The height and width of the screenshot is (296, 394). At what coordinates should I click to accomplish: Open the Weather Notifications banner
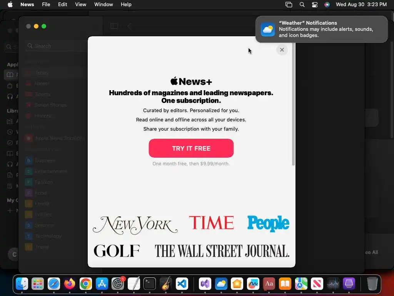click(x=321, y=29)
